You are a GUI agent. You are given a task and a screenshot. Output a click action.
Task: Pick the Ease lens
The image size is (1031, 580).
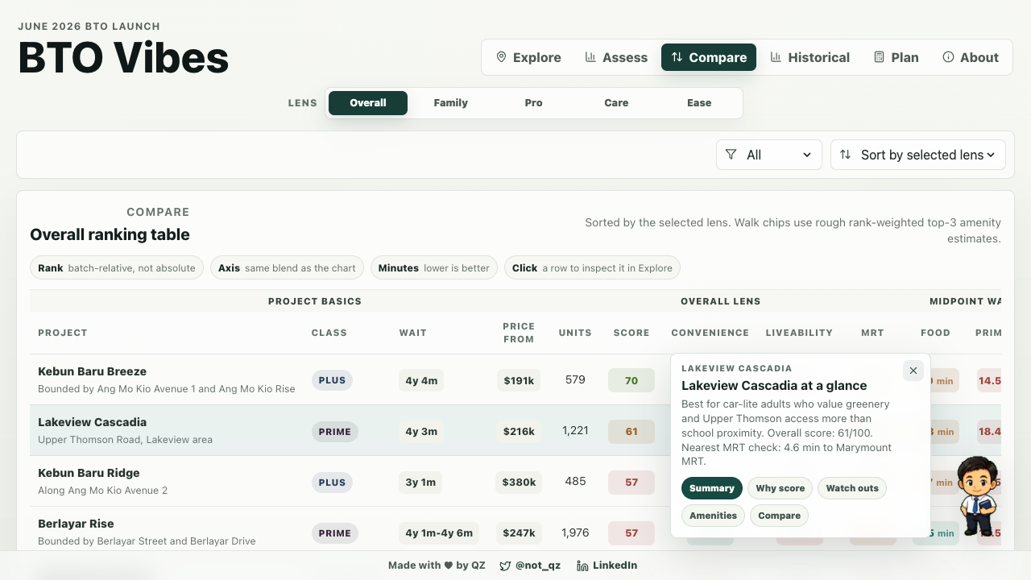coord(699,103)
